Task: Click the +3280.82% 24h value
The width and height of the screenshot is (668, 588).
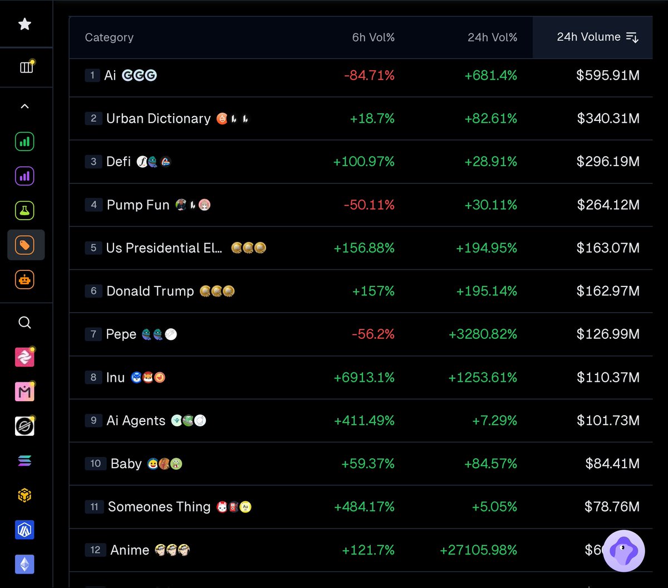Action: (x=483, y=334)
